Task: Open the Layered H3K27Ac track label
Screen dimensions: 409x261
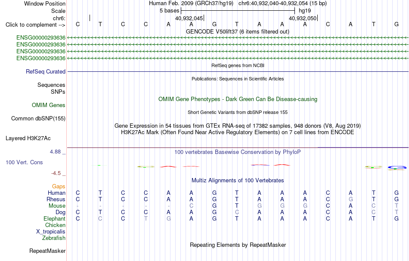Action: (28, 138)
